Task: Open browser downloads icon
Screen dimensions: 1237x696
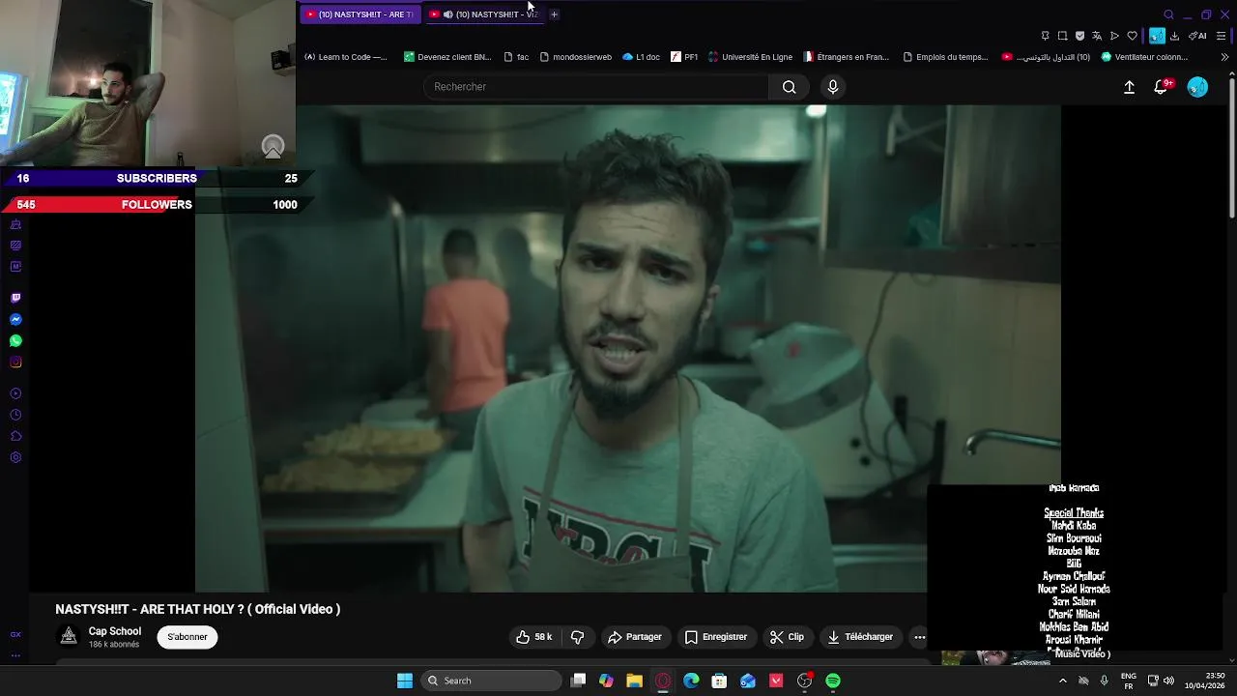Action: pyautogui.click(x=1174, y=36)
